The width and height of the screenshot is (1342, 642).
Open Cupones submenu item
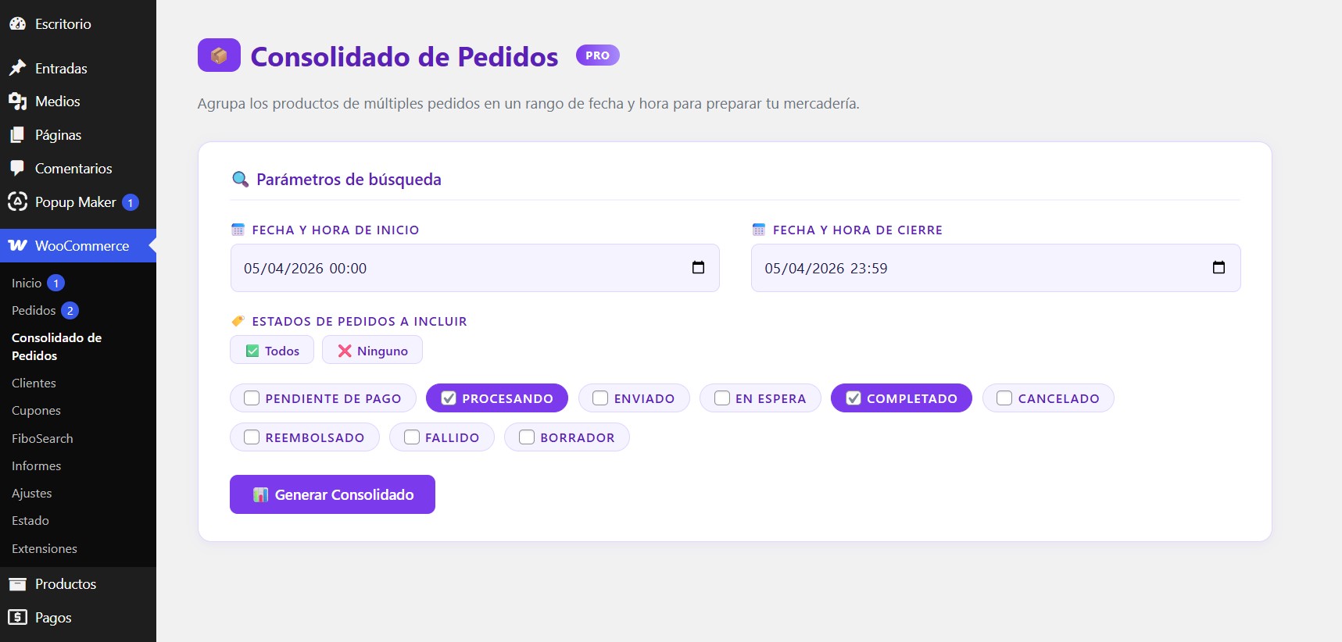tap(36, 411)
